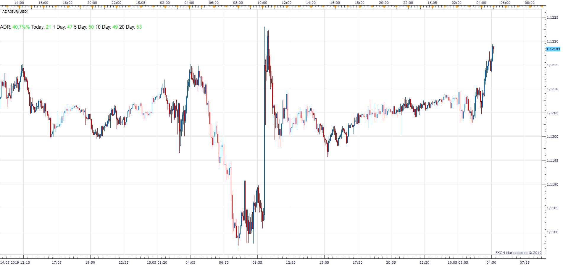
Task: Click the orange marker under 16.05 date label
Action: [433, 7]
